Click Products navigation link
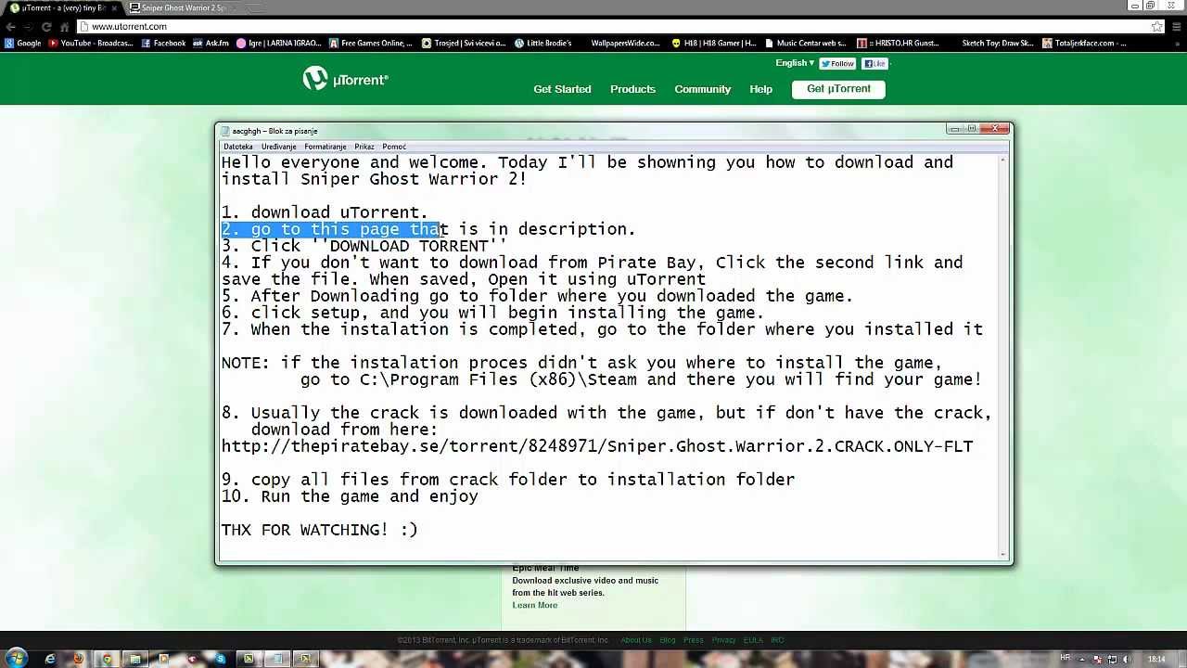The width and height of the screenshot is (1187, 668). (632, 89)
